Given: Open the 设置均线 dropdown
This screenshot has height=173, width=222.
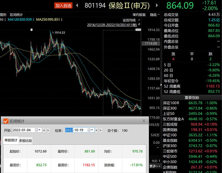Looking at the screenshot, I should (x=131, y=20).
